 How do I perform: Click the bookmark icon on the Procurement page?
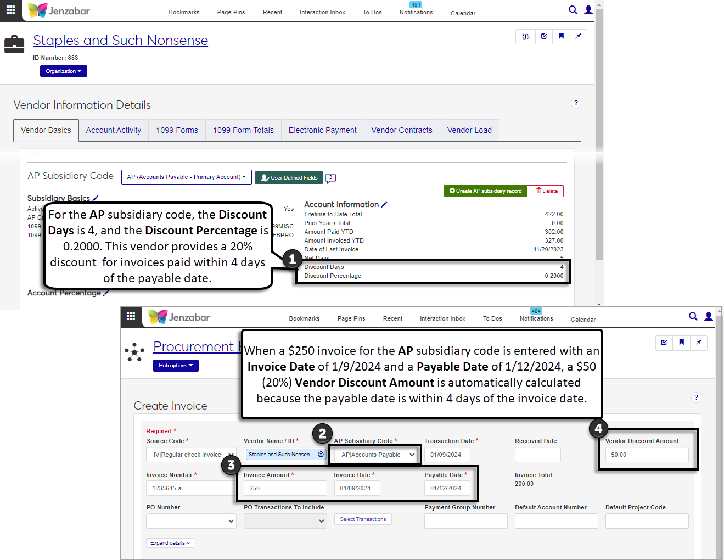click(682, 343)
